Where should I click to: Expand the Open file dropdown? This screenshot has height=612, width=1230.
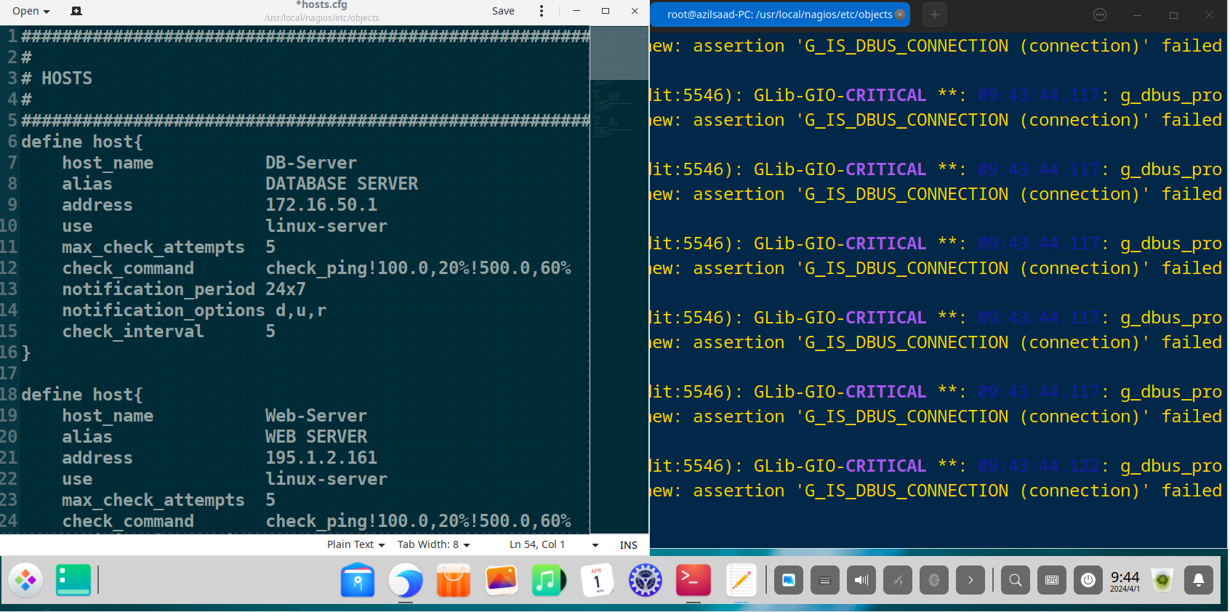[x=31, y=11]
